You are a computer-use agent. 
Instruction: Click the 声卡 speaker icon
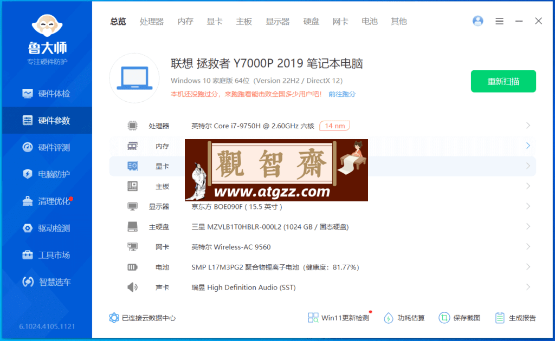coord(132,287)
